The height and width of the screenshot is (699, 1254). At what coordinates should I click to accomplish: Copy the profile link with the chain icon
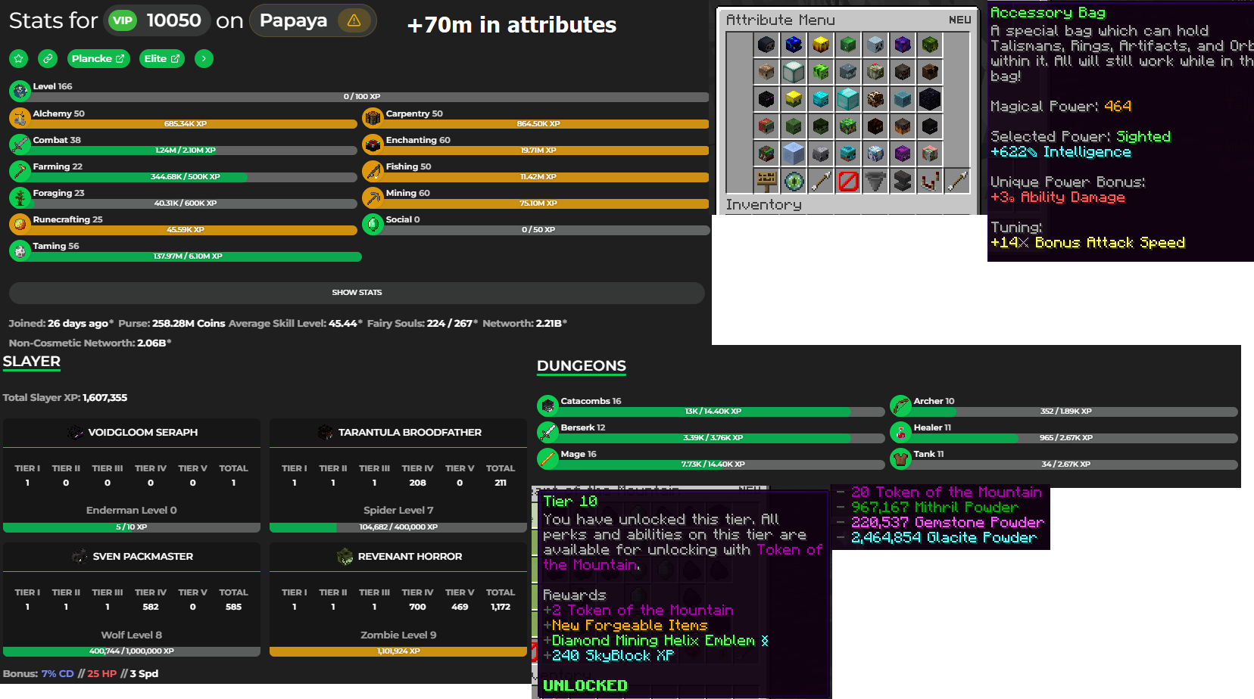(48, 58)
